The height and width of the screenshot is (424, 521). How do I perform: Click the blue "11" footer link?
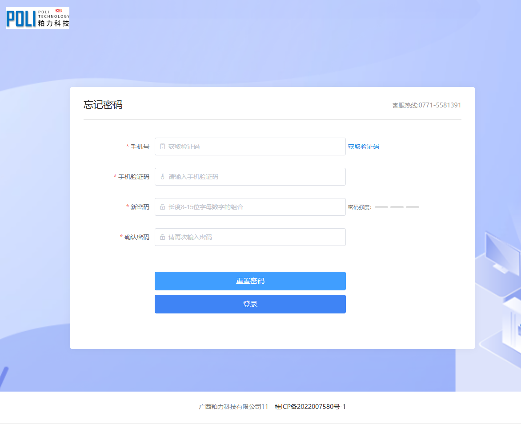(265, 407)
